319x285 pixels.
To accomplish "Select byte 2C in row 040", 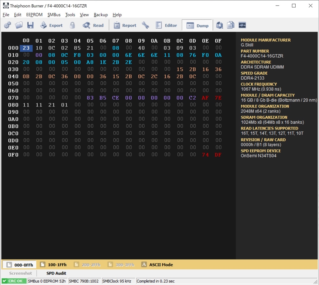I will [x=154, y=76].
